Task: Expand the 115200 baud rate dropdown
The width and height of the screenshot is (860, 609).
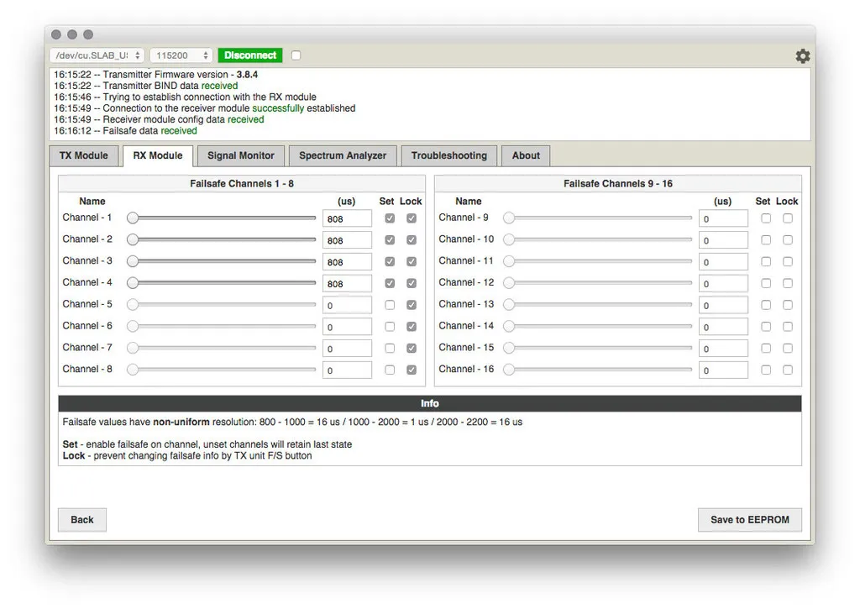Action: tap(181, 55)
